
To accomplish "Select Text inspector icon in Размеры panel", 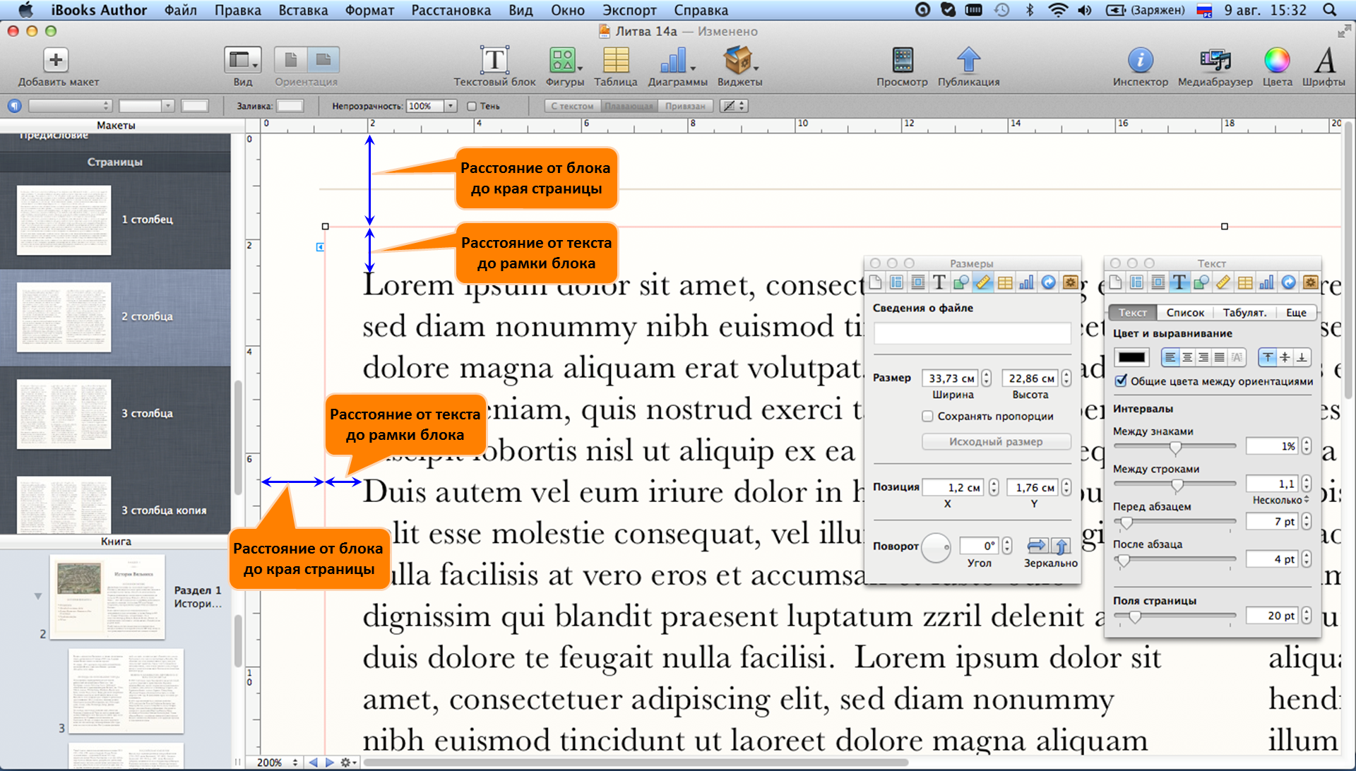I will tap(939, 283).
